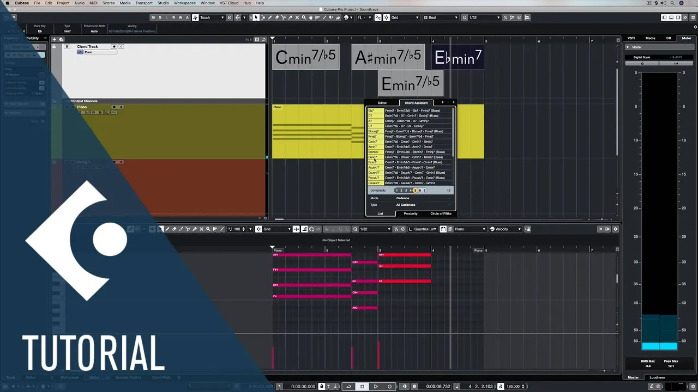Select the Line tool in main toolbar
The width and height of the screenshot is (698, 392).
[324, 17]
